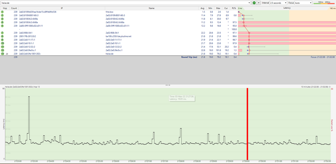
Task: Click the PL% column header
Action: [x=234, y=8]
